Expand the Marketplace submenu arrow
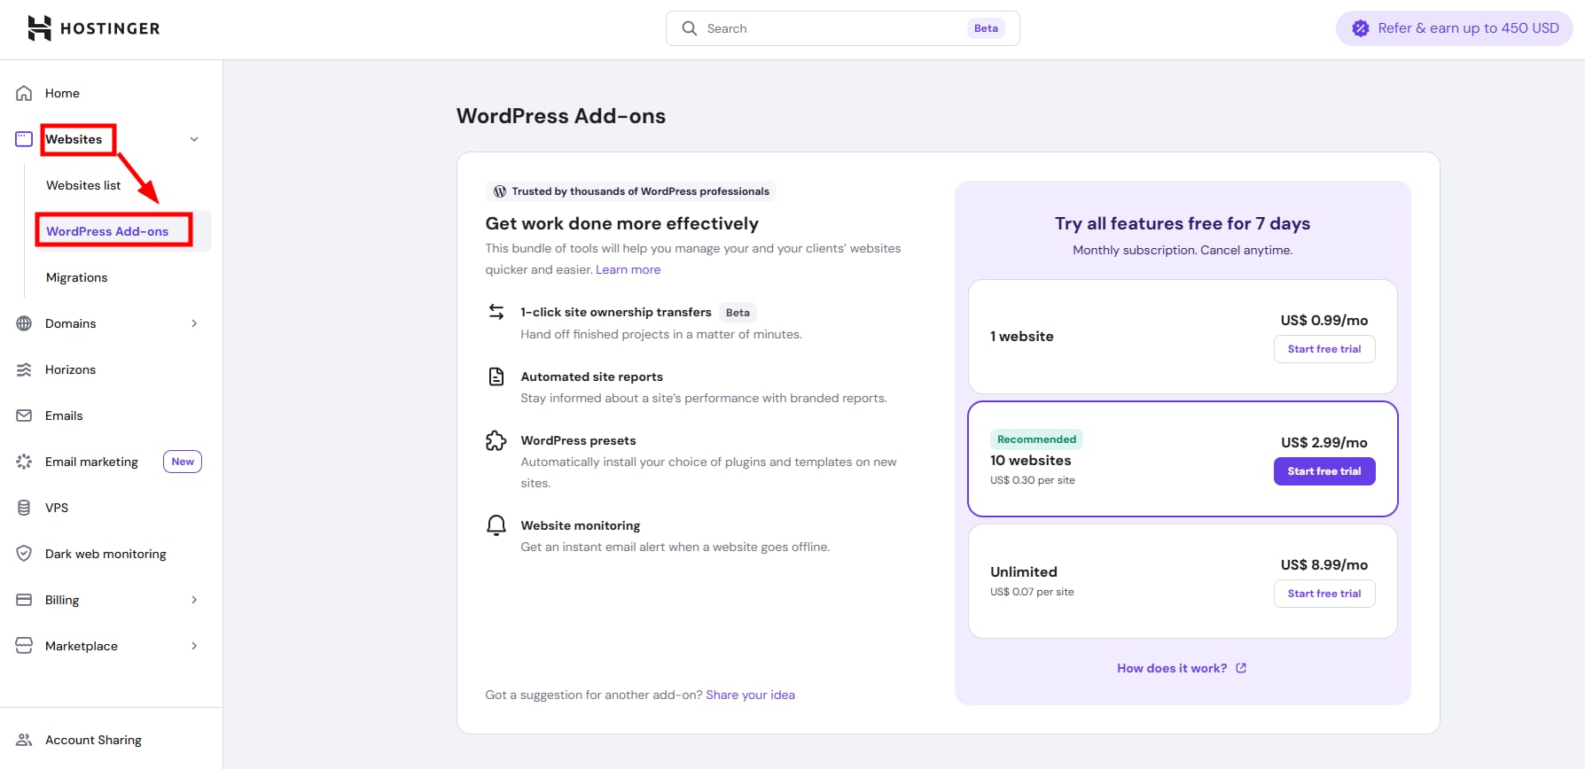 tap(194, 646)
